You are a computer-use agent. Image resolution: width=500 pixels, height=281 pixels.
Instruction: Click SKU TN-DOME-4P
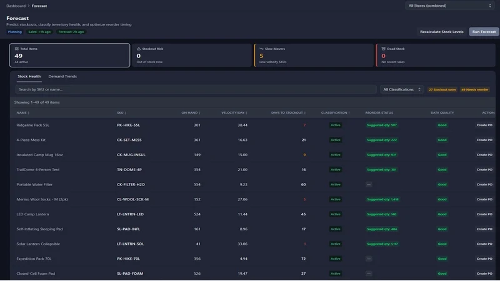pos(129,170)
